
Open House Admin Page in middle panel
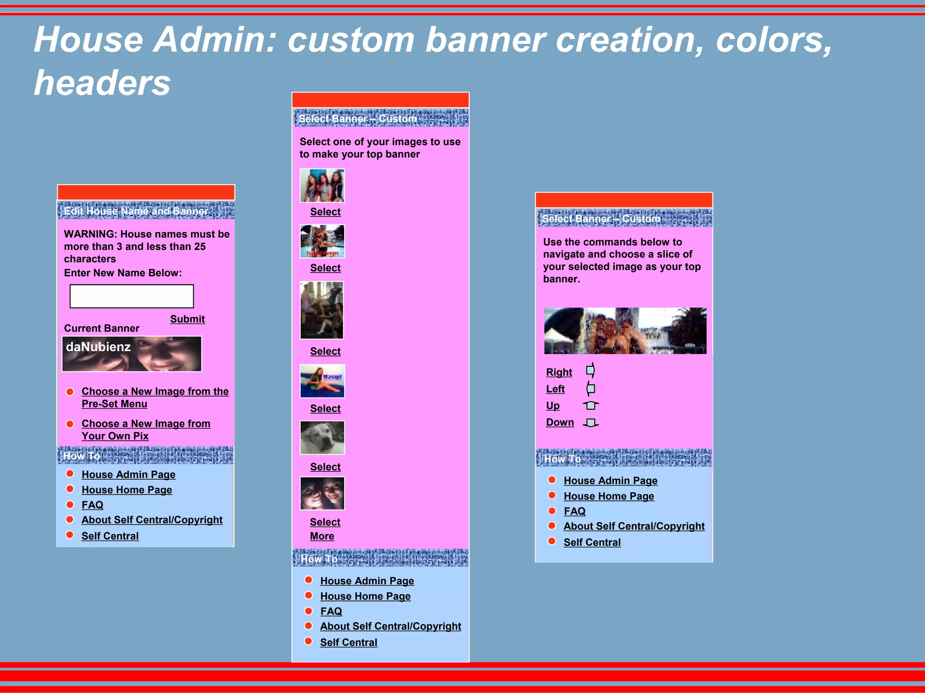pyautogui.click(x=367, y=581)
